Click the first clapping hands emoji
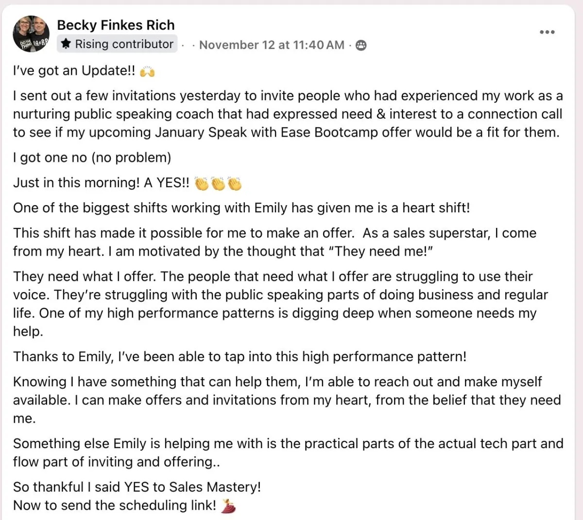Screen dimensions: 583x520 201,184
